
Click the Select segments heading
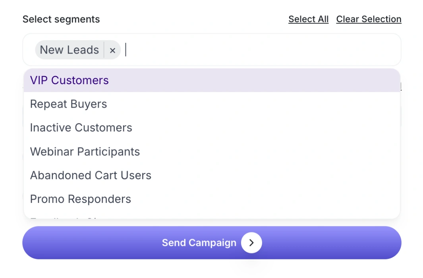[x=61, y=19]
